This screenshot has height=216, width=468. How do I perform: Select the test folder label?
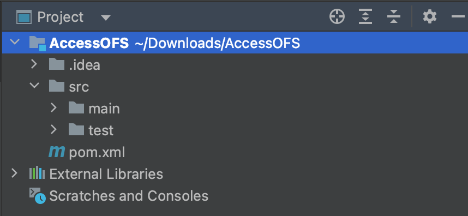coord(101,130)
